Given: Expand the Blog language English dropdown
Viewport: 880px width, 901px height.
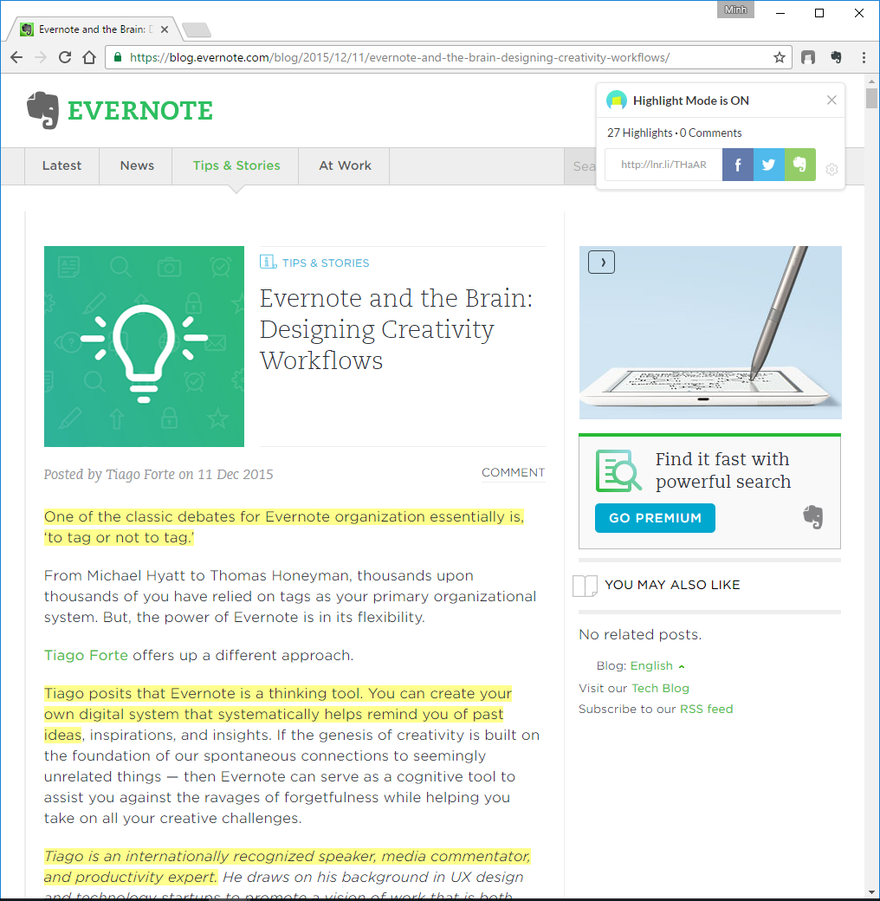Looking at the screenshot, I should (x=657, y=665).
